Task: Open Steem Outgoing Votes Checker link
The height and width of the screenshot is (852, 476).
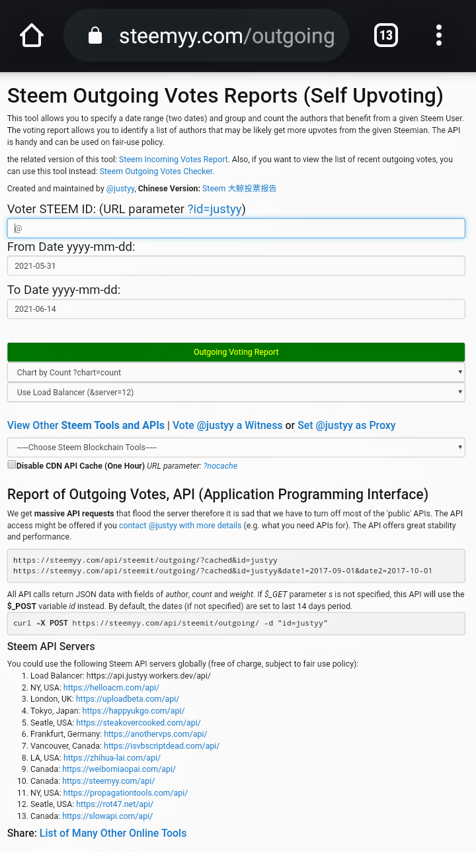Action: (156, 171)
